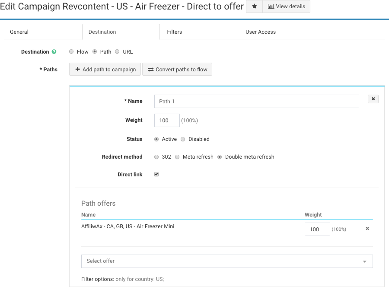389x287 pixels.
Task: Select the URL destination radio button
Action: (x=117, y=51)
